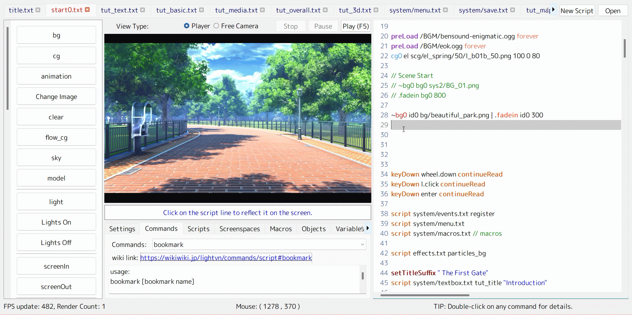Open the Commands dropdown showing bookmark
Viewport: 632px width, 315px height.
[x=259, y=244]
